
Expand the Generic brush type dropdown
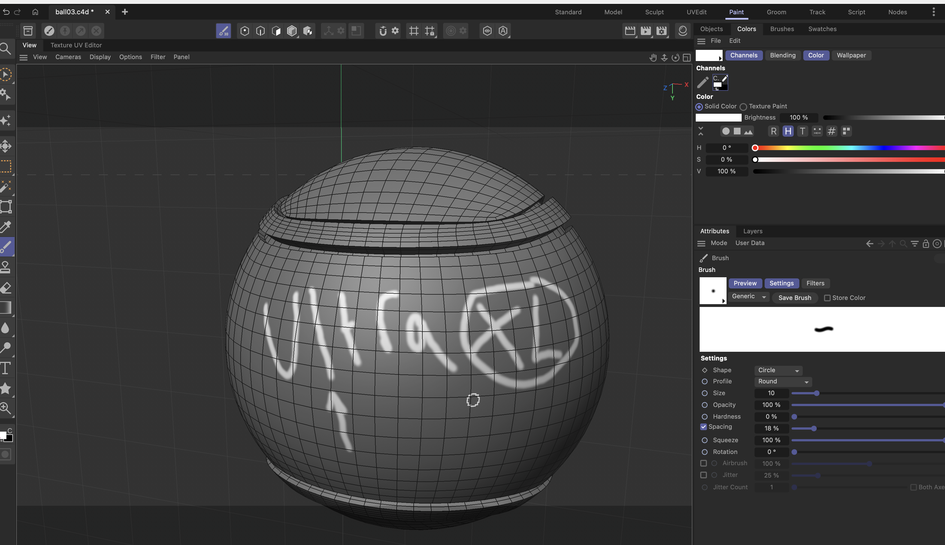pos(748,297)
